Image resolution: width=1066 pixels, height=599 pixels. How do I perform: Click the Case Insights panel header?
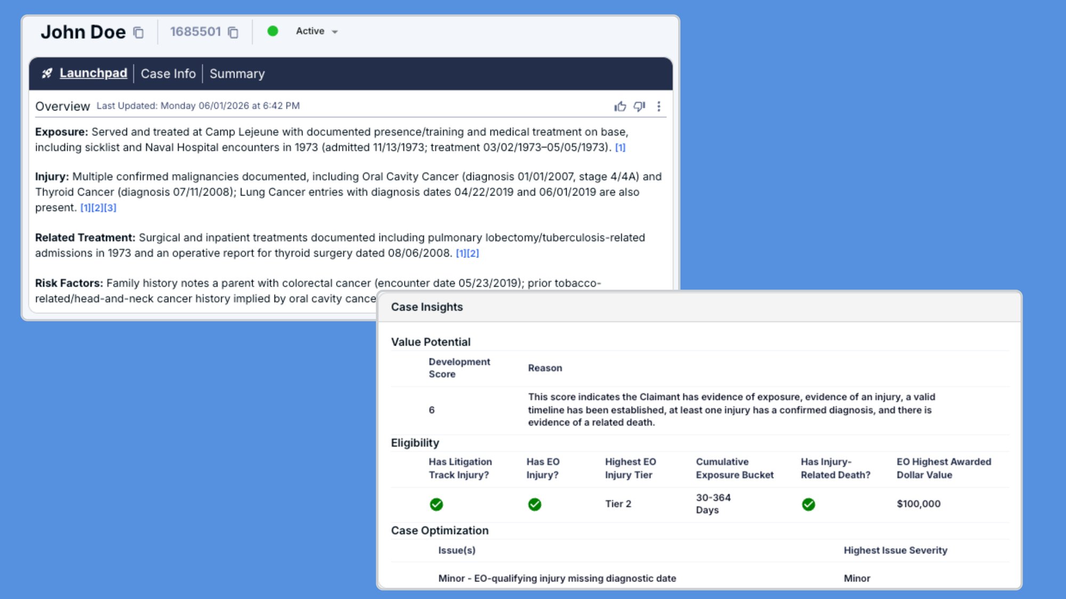pos(699,307)
